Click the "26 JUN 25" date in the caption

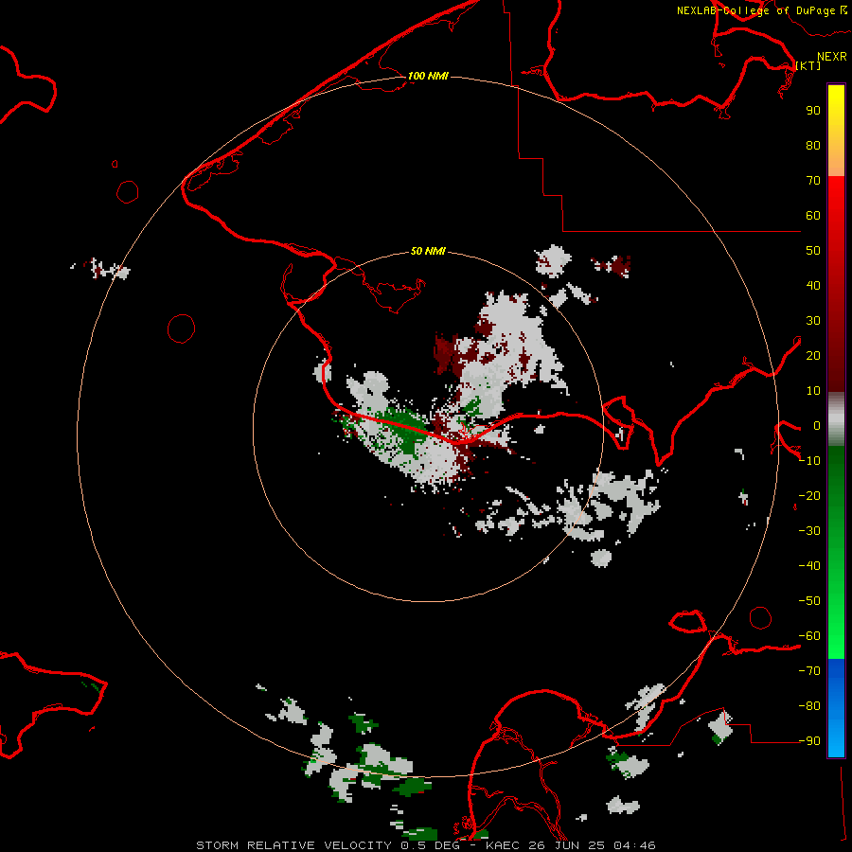click(566, 845)
